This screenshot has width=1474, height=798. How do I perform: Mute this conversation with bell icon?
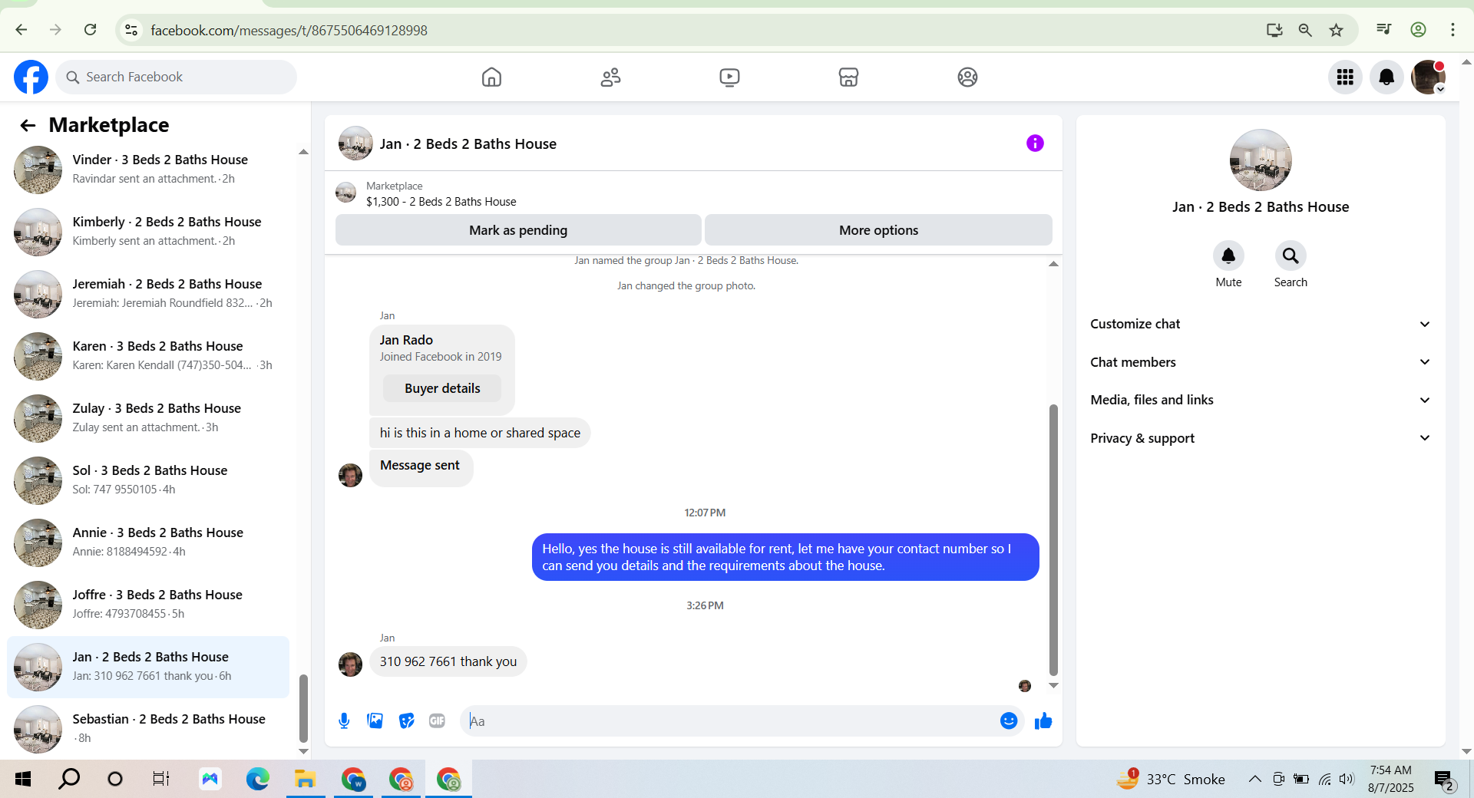(x=1228, y=256)
